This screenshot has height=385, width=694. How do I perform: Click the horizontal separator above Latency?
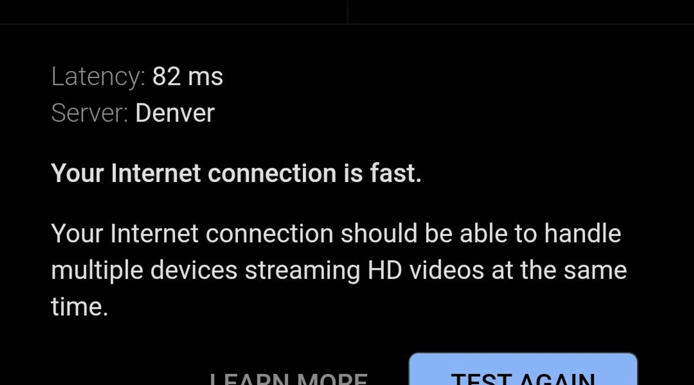click(347, 24)
